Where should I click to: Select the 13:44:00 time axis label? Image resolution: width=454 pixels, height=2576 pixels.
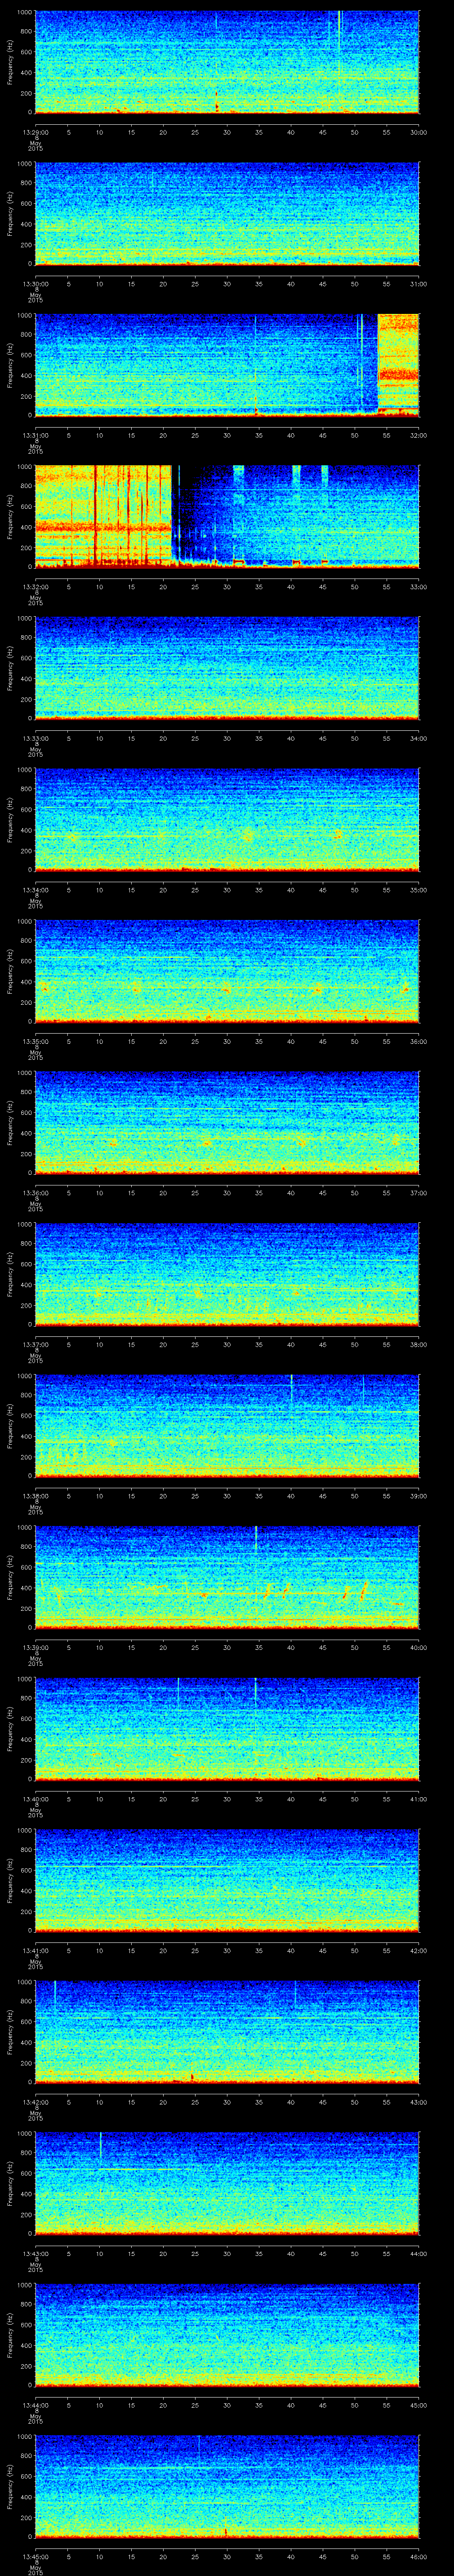click(35, 2405)
